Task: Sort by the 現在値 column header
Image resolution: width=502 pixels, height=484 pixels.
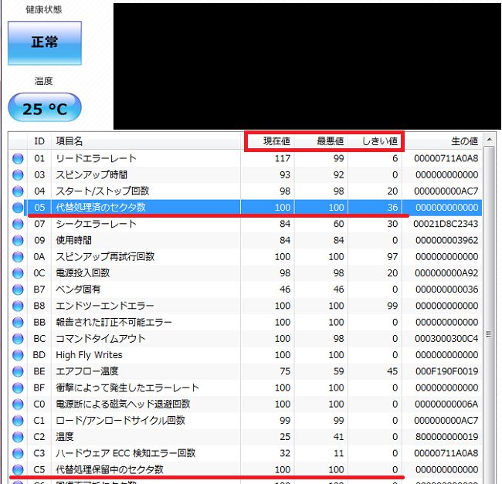Action: pyautogui.click(x=267, y=141)
